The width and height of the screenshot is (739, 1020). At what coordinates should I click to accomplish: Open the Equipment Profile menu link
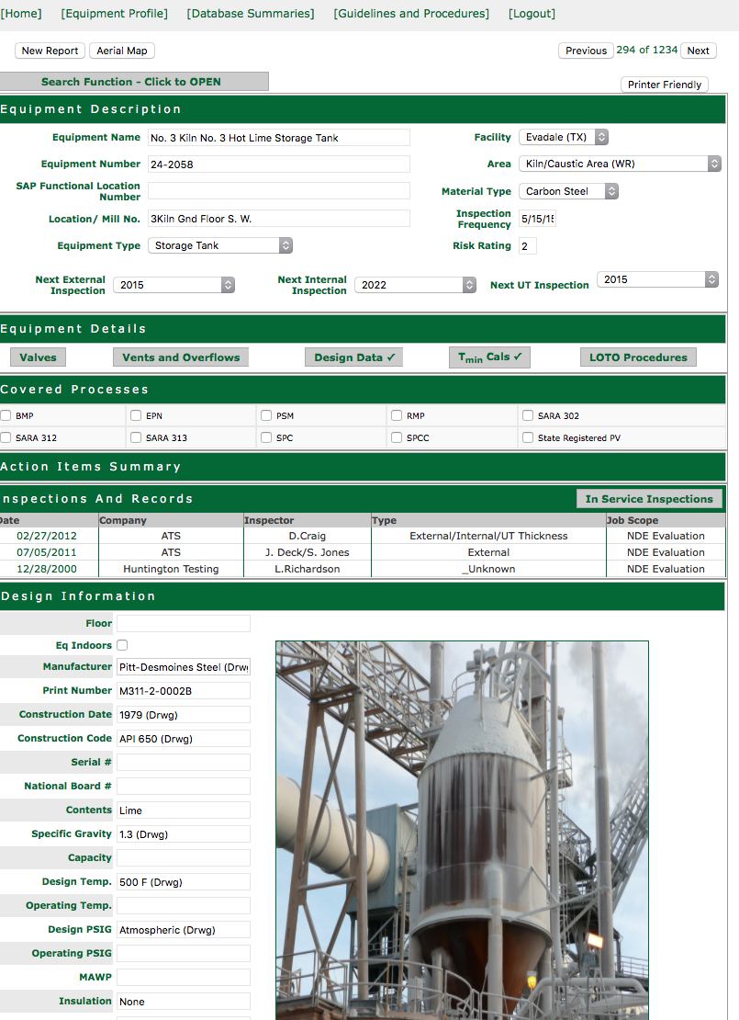tap(114, 14)
